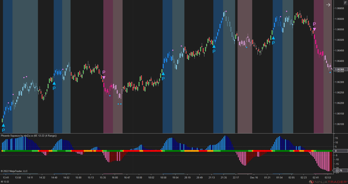Select blue up-arrow P signal at 18:58

(163, 76)
